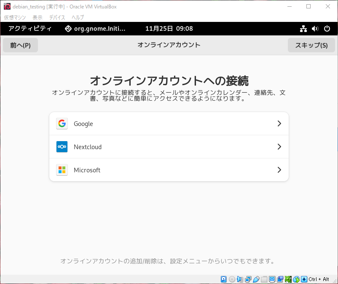Click the keyboard capture arrow icon
338x284 pixels.
coord(304,279)
